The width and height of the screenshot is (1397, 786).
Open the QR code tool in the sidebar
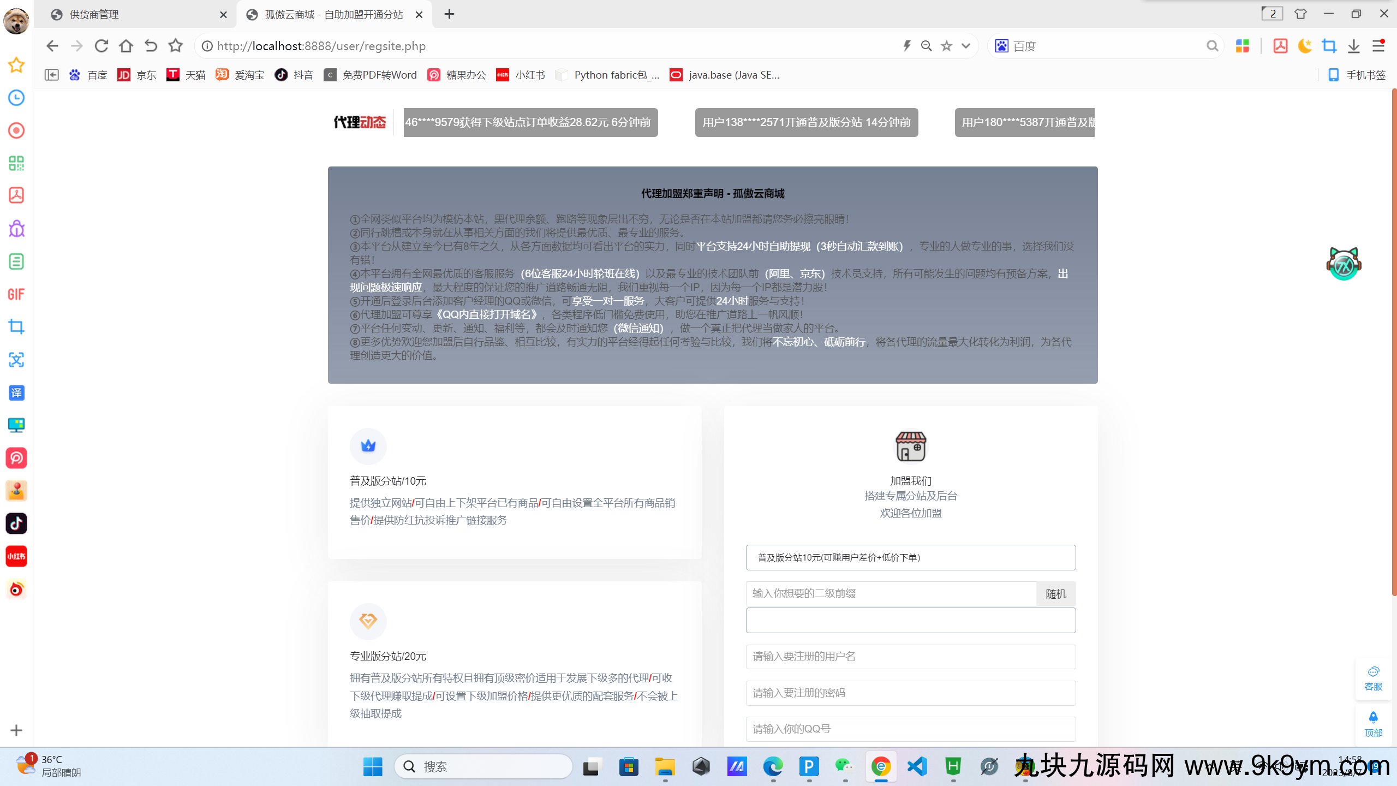[16, 163]
